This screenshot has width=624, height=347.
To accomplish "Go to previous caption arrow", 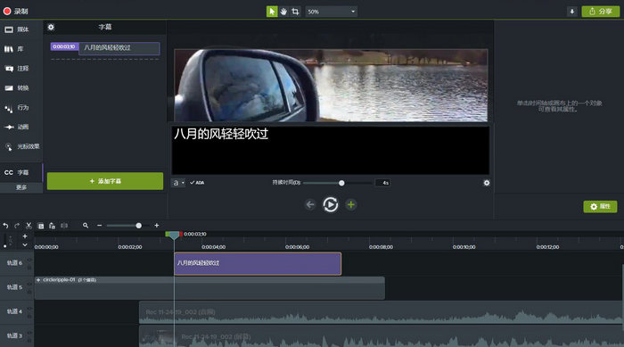I will click(310, 205).
